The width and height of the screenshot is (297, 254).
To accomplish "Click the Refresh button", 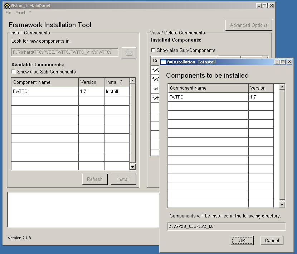I will (x=95, y=179).
